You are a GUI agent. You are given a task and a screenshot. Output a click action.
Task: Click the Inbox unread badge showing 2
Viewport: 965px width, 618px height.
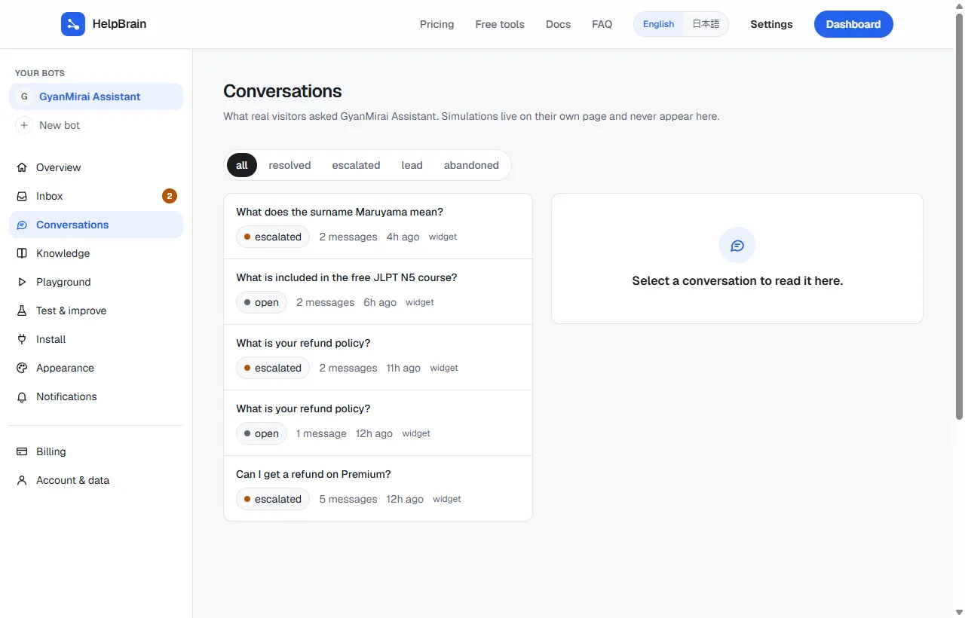[x=170, y=196]
